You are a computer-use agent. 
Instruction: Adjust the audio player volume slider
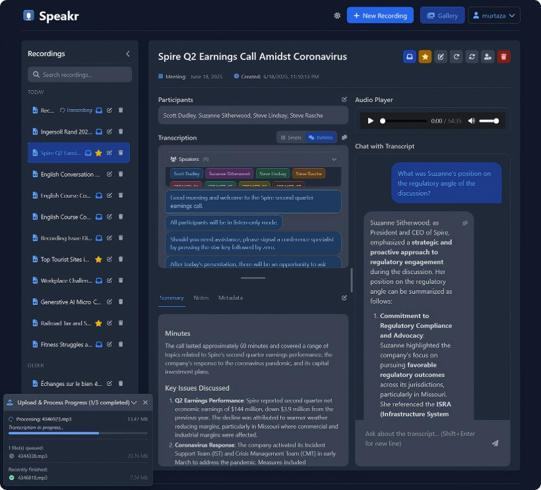tap(489, 121)
